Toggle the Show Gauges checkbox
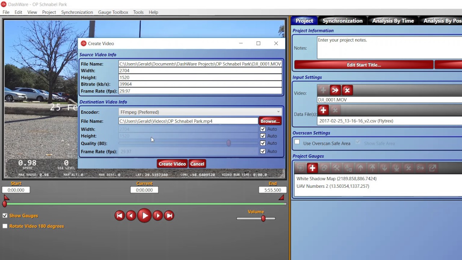 (5, 216)
